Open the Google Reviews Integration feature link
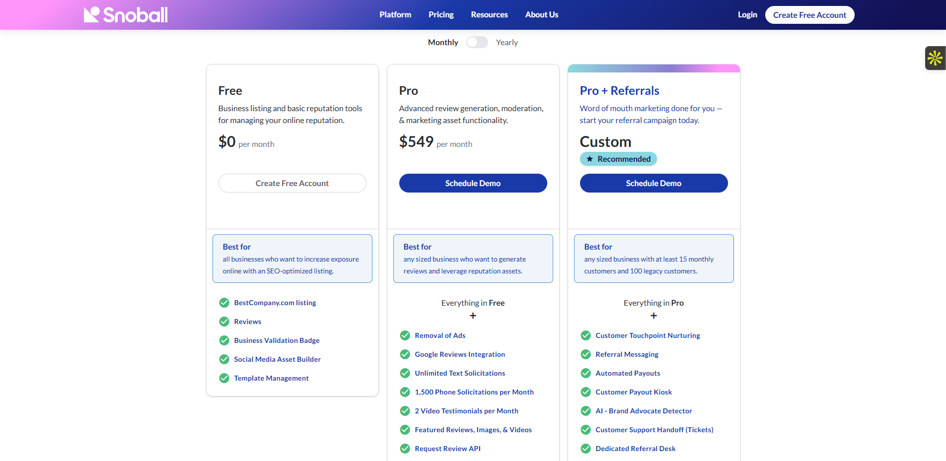This screenshot has height=461, width=946. point(460,354)
